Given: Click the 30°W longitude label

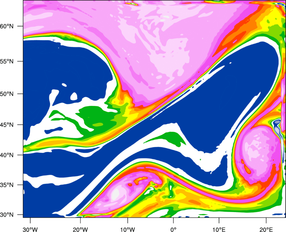Looking at the screenshot, I should click(30, 230).
